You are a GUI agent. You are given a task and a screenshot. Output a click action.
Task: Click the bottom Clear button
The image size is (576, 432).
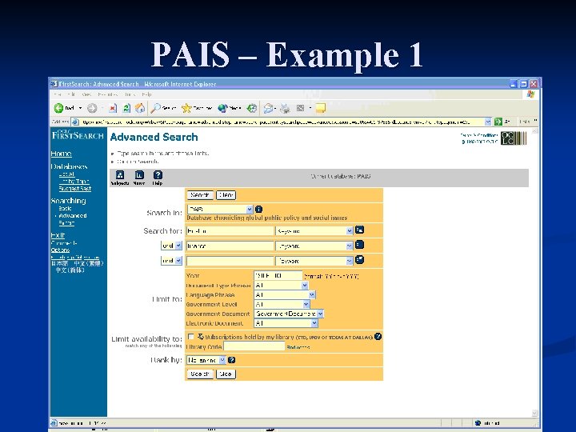click(x=226, y=374)
